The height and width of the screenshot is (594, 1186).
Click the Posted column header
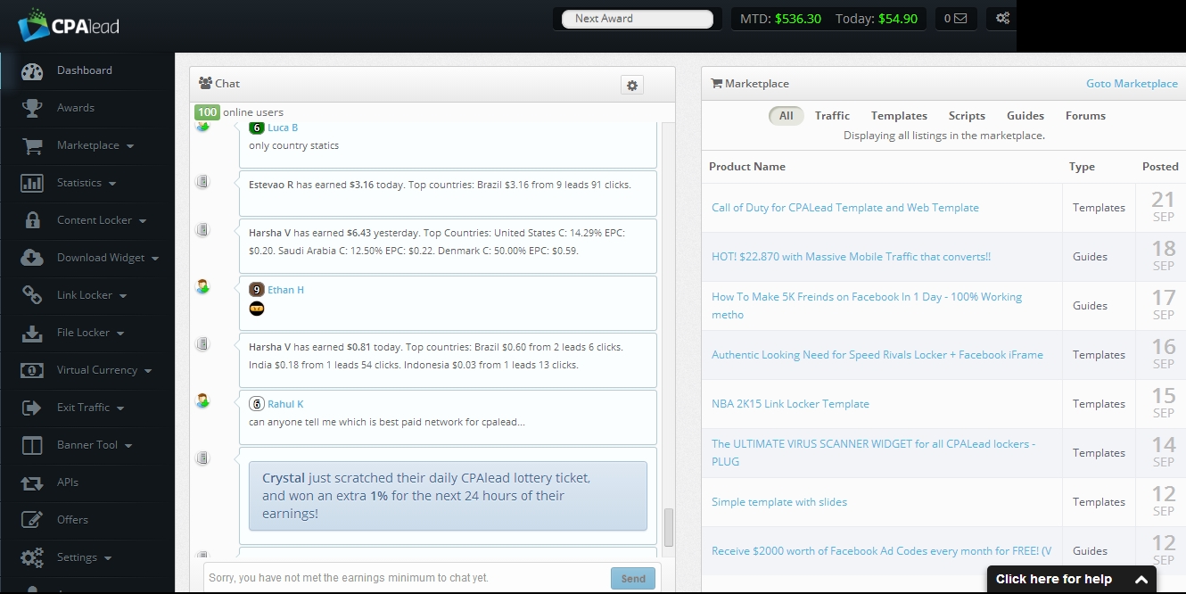tap(1160, 167)
